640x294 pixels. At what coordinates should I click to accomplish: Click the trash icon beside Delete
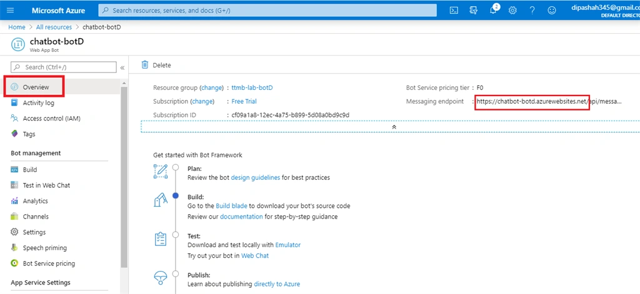point(145,65)
